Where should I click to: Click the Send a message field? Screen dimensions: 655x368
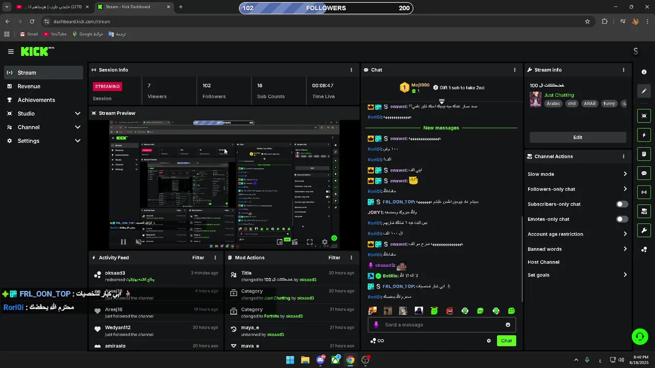(442, 325)
